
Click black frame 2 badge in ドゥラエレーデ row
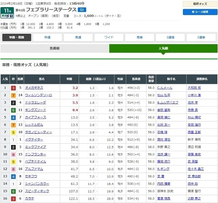pyautogui.click(x=13, y=103)
